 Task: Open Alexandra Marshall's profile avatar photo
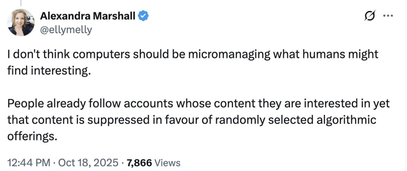21,23
